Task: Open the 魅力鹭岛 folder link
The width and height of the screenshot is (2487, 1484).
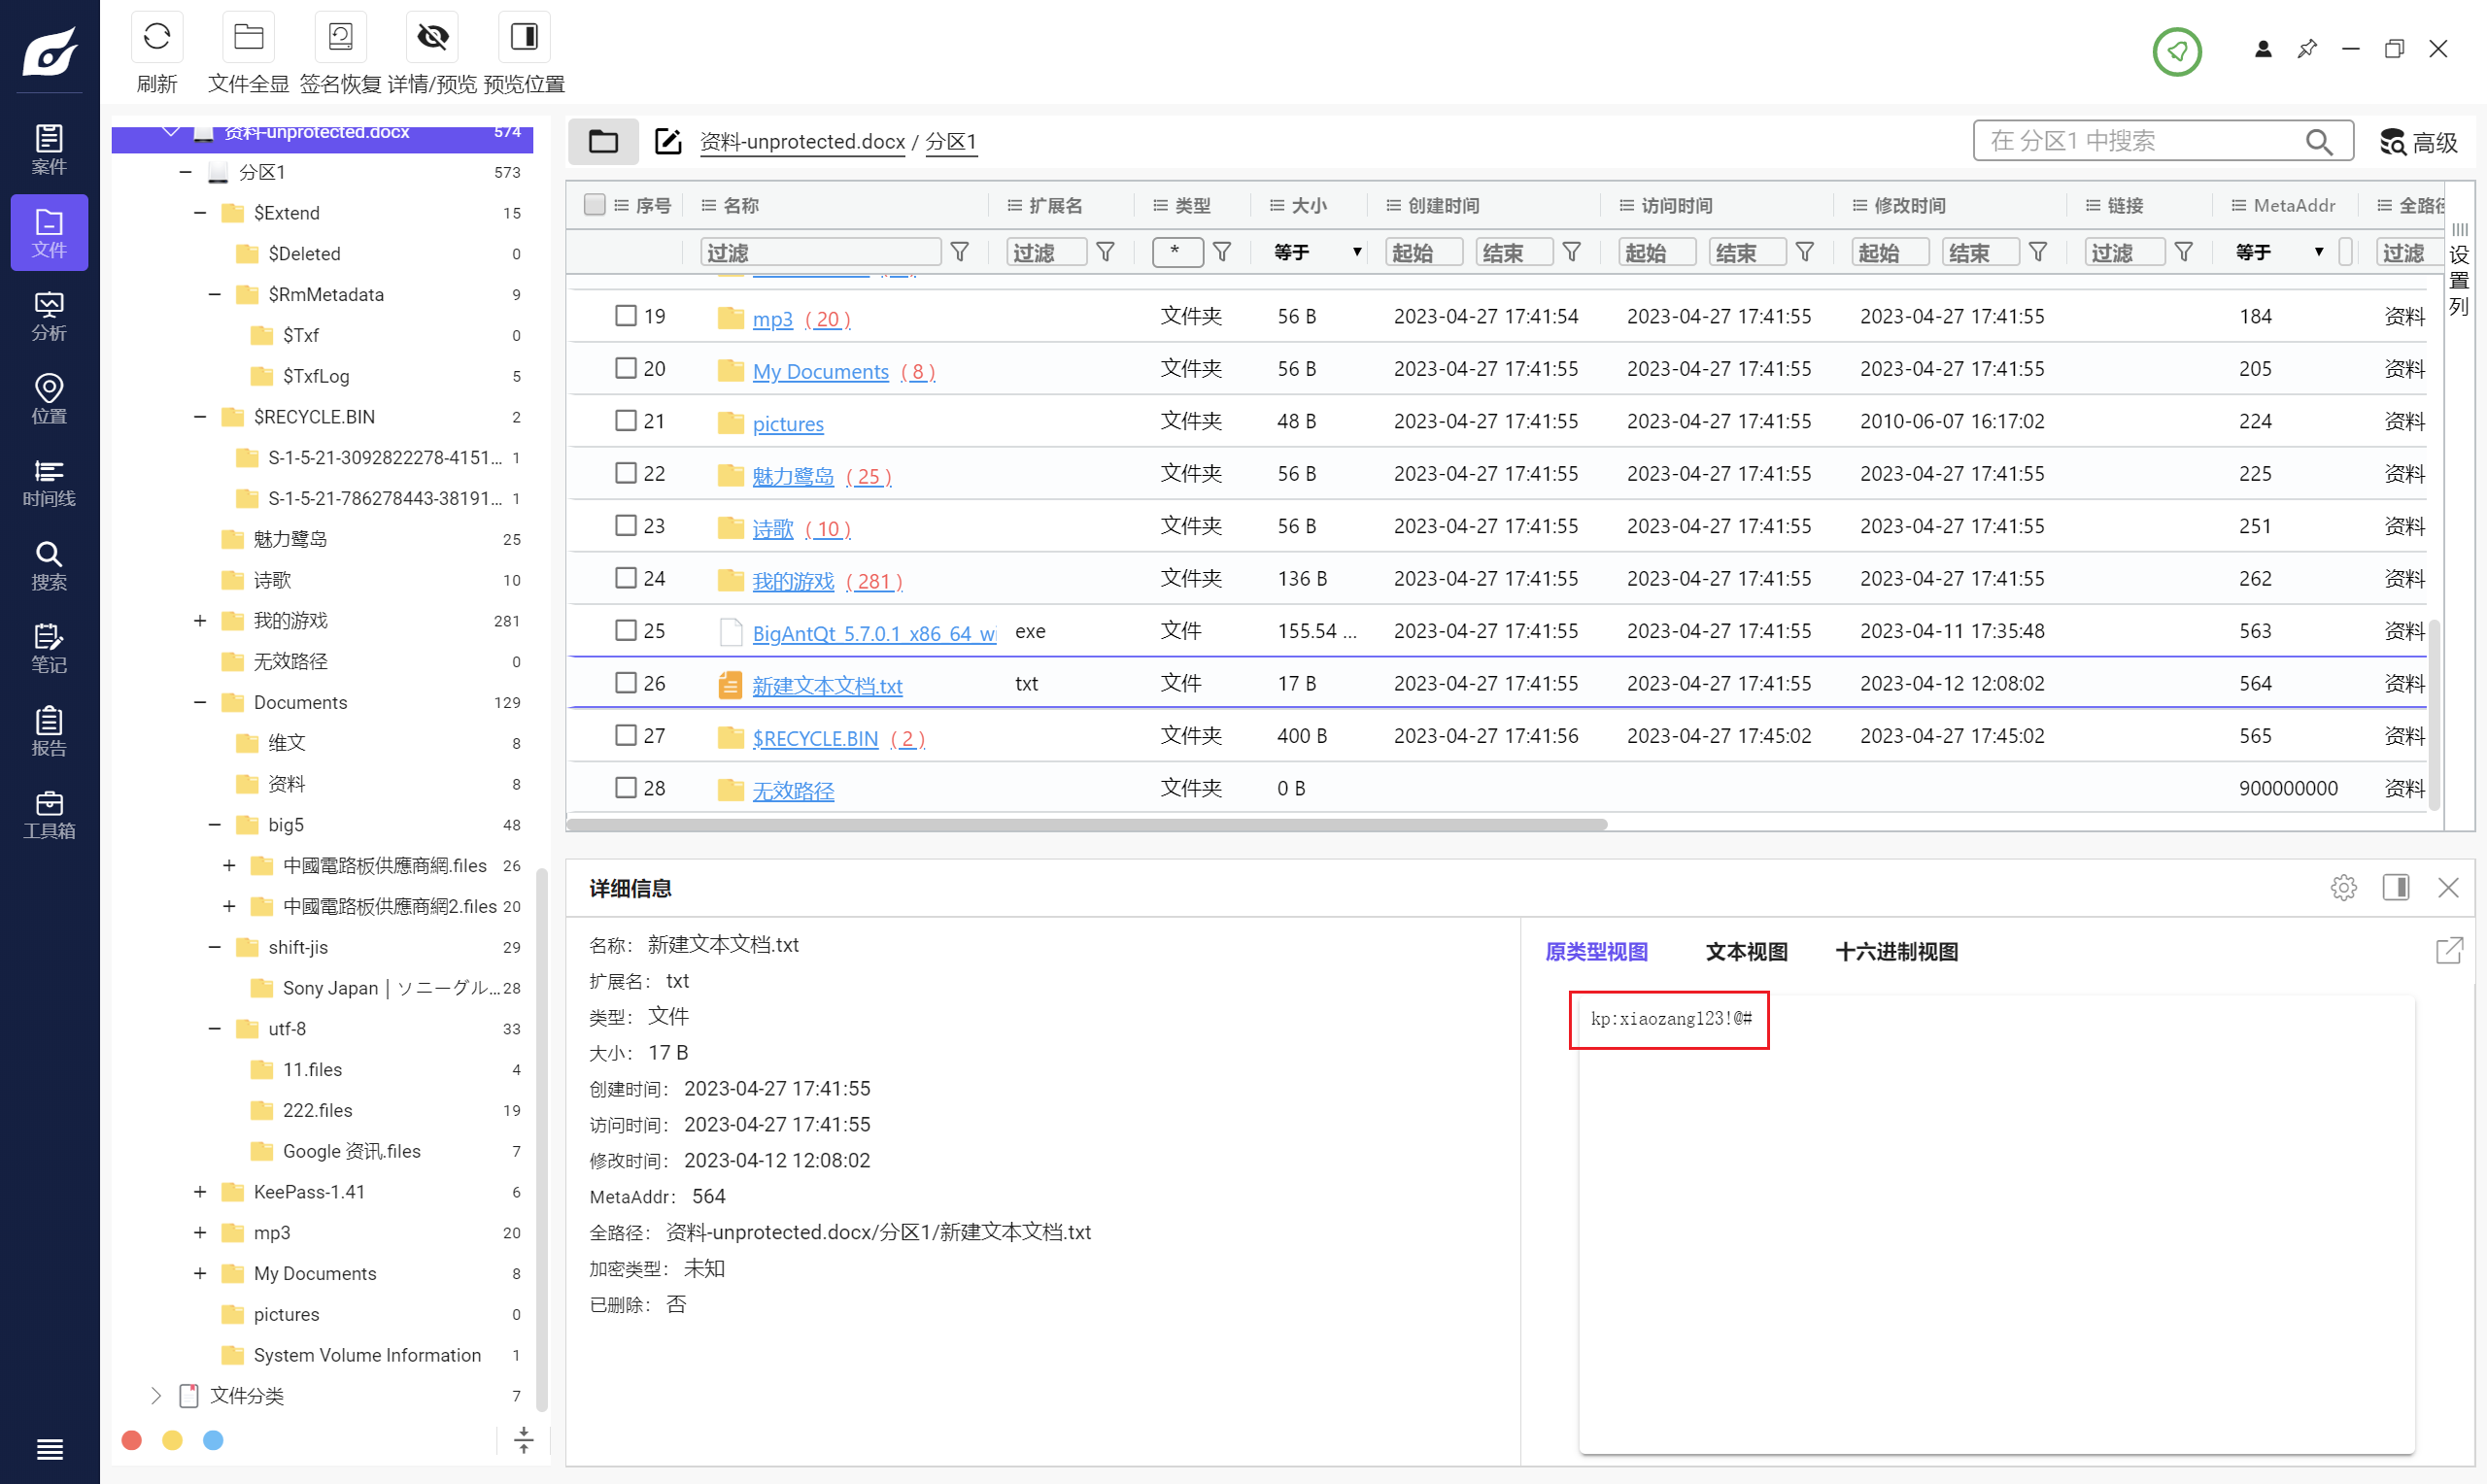Action: tap(793, 476)
